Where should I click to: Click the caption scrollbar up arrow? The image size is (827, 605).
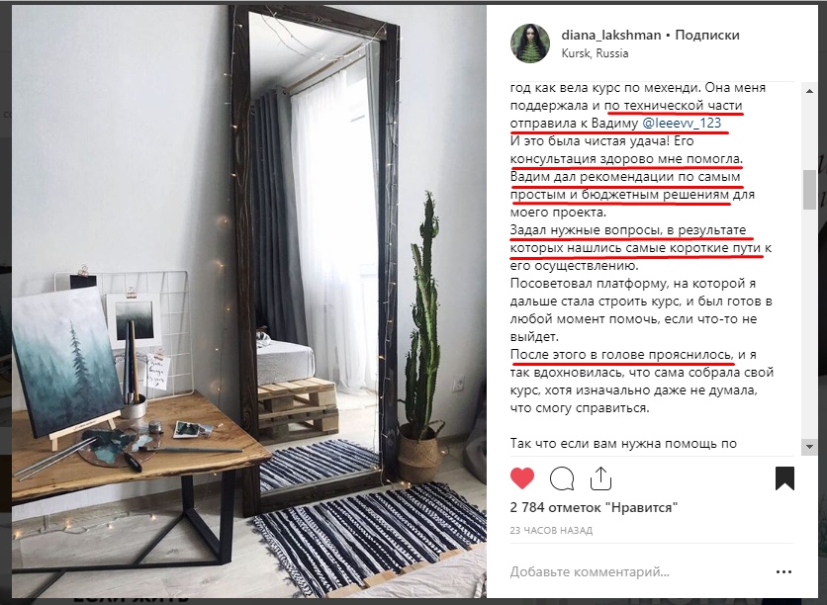809,91
